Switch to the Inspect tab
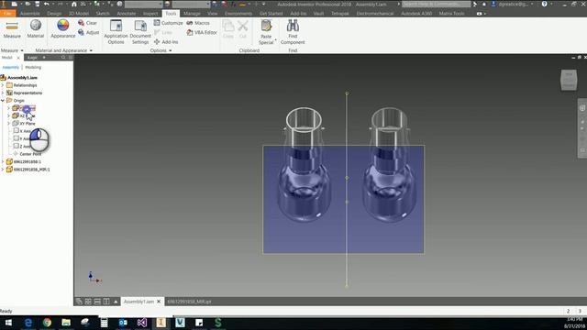This screenshot has width=587, height=330. pos(150,14)
